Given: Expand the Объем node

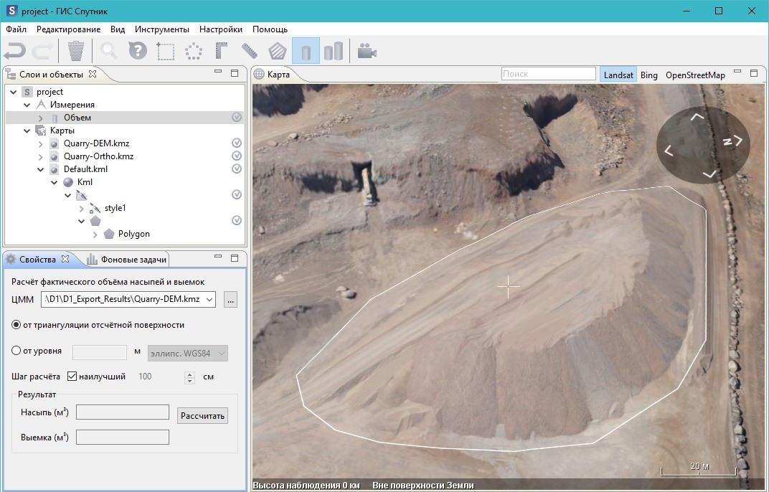Looking at the screenshot, I should click(41, 118).
